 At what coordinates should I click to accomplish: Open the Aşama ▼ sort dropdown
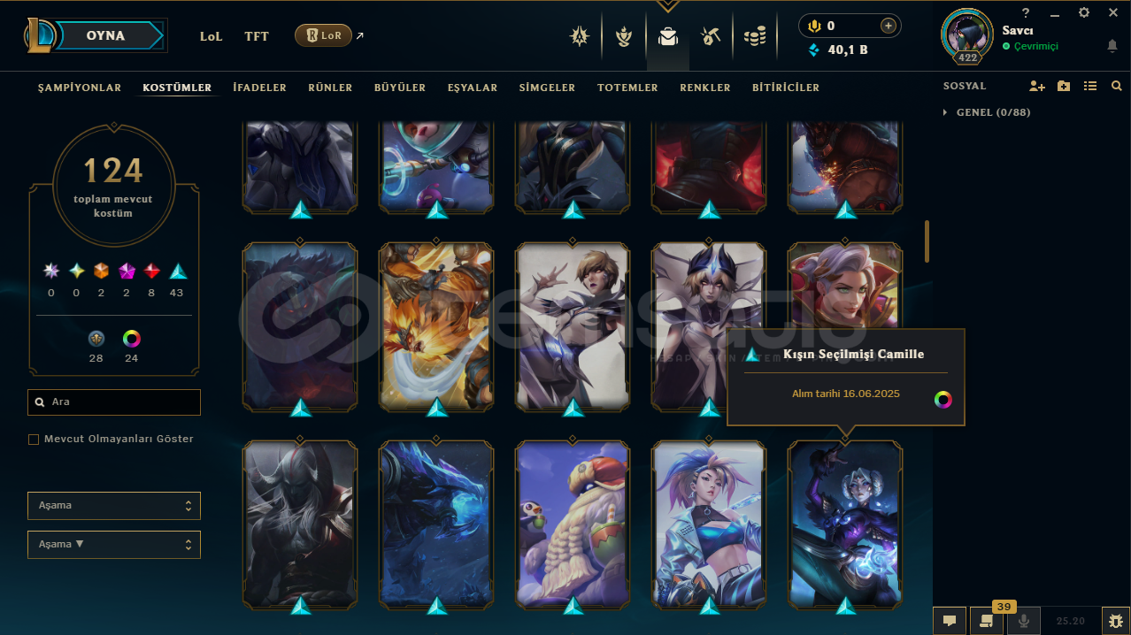tap(114, 545)
